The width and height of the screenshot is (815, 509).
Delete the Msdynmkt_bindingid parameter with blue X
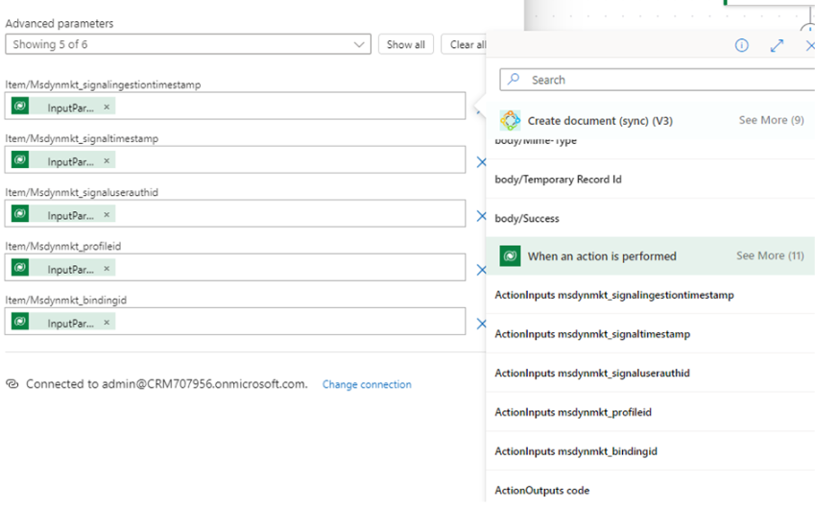tap(481, 324)
